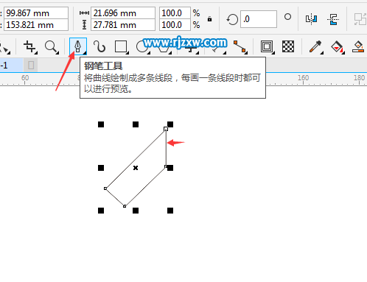Choose the Artistic Media curved-hook tool

point(99,46)
